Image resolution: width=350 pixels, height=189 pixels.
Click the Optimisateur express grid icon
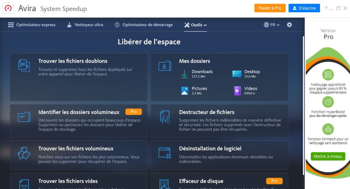11,25
